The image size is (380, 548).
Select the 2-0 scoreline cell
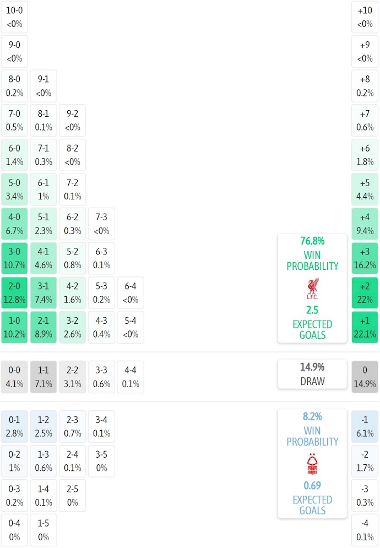click(x=14, y=293)
